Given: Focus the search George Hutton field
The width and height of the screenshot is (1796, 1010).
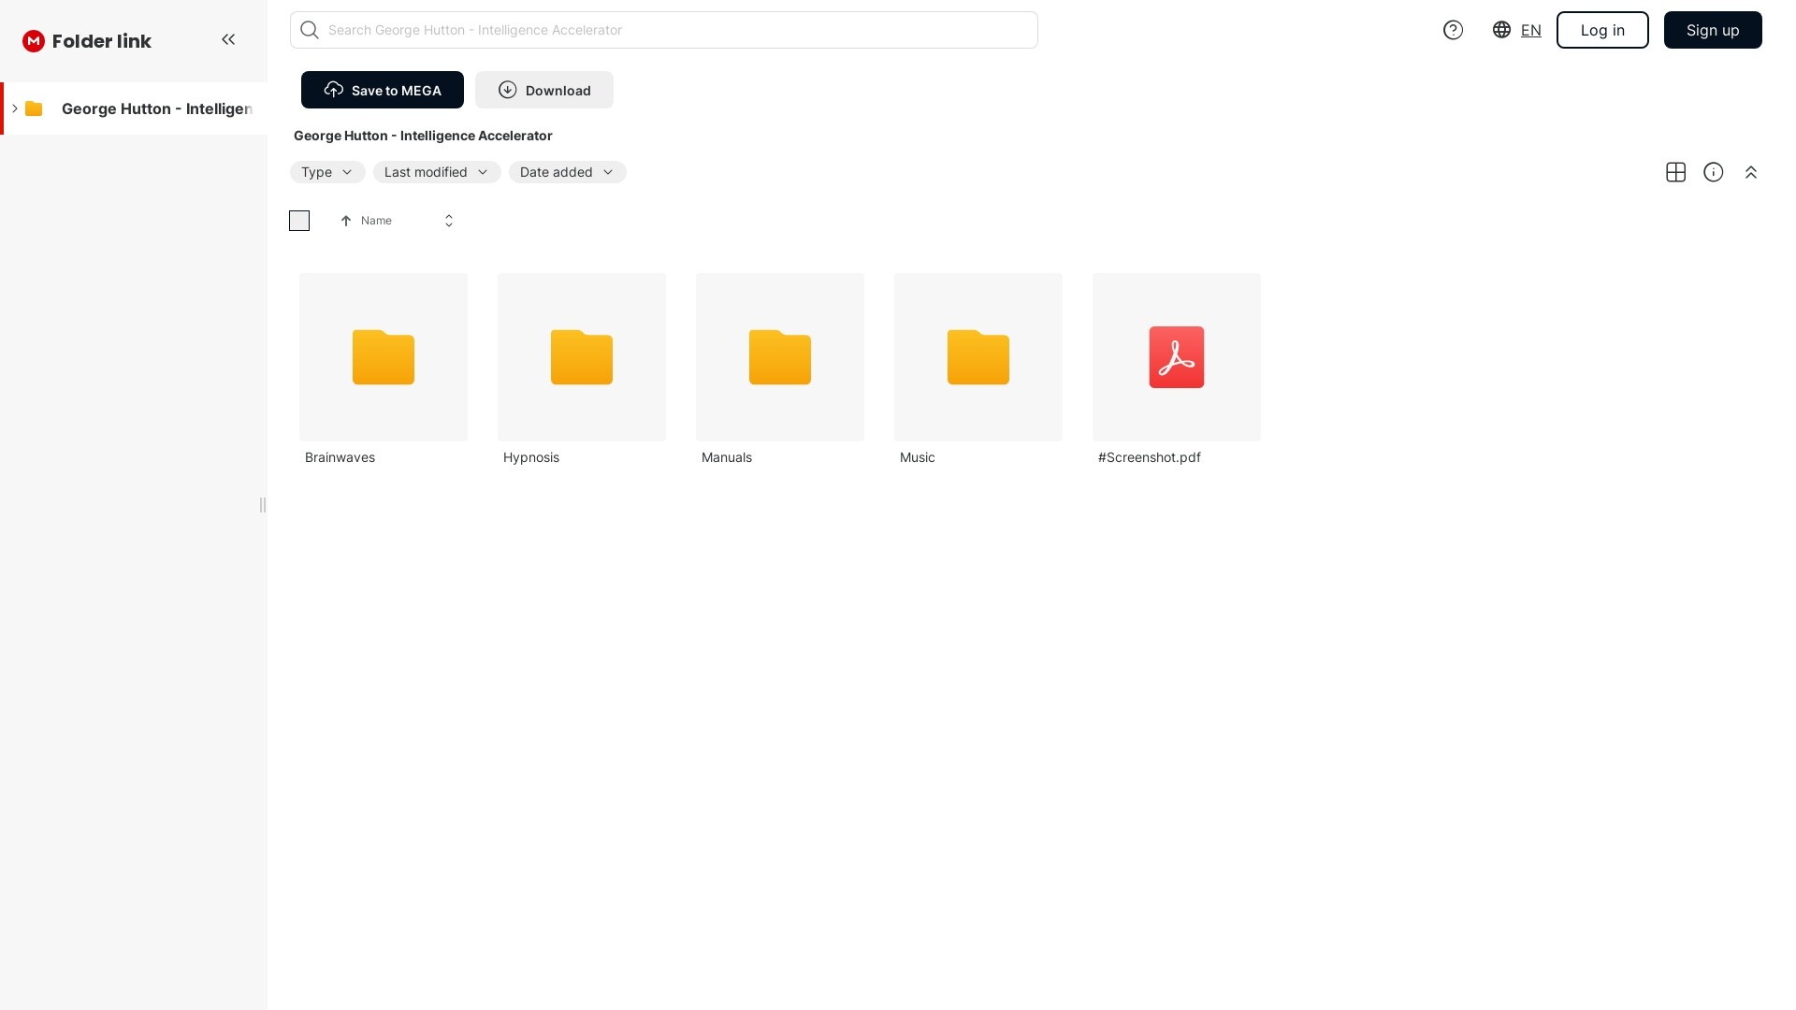Looking at the screenshot, I should (x=663, y=30).
